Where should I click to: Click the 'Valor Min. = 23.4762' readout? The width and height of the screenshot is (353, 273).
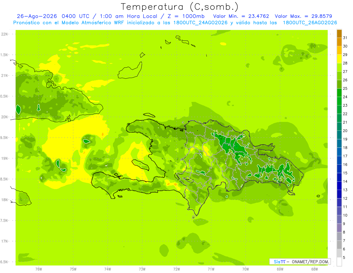click(x=241, y=16)
